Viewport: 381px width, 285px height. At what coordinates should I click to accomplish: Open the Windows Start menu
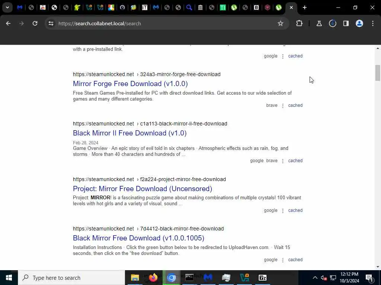[x=9, y=278]
